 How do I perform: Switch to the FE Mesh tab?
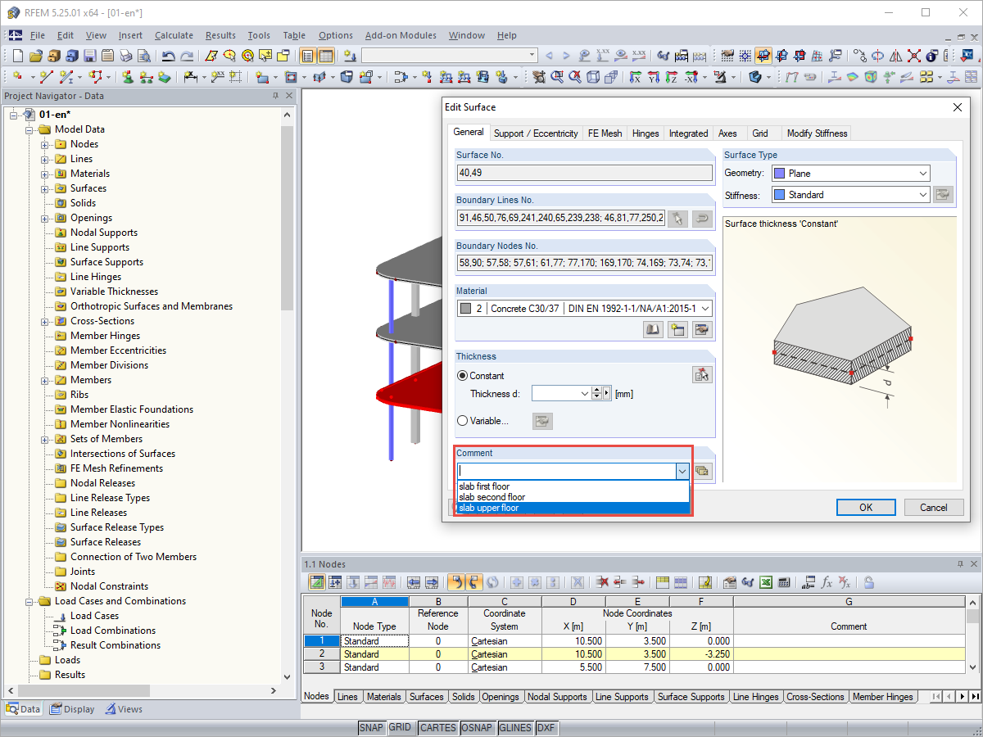click(x=605, y=133)
